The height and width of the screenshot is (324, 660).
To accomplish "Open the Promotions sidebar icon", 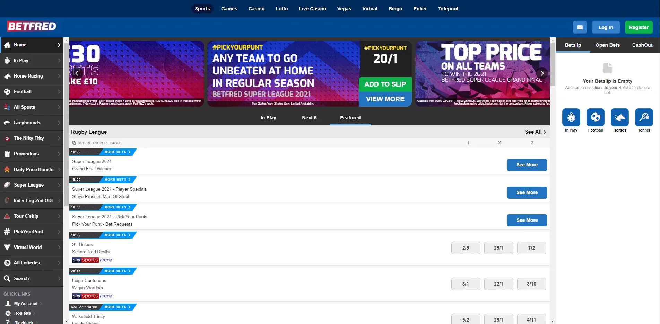I will click(7, 154).
